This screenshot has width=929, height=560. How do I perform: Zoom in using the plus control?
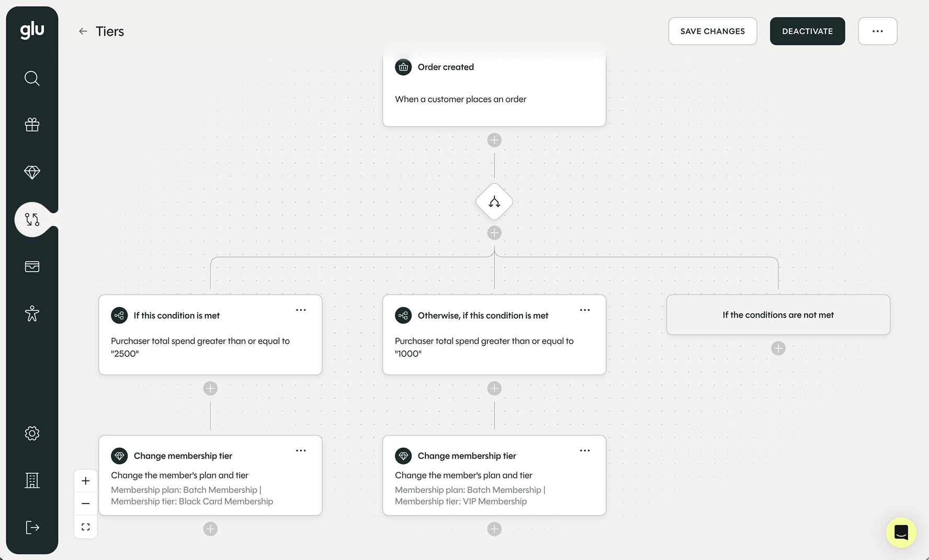(85, 481)
